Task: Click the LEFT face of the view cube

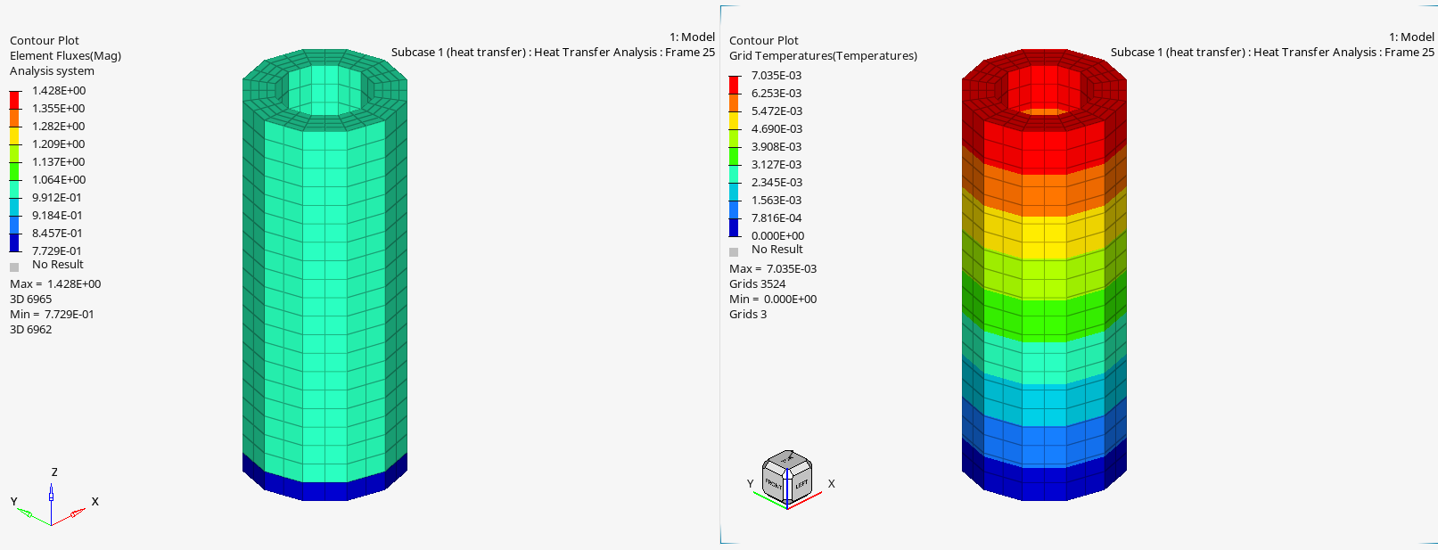Action: (x=801, y=484)
